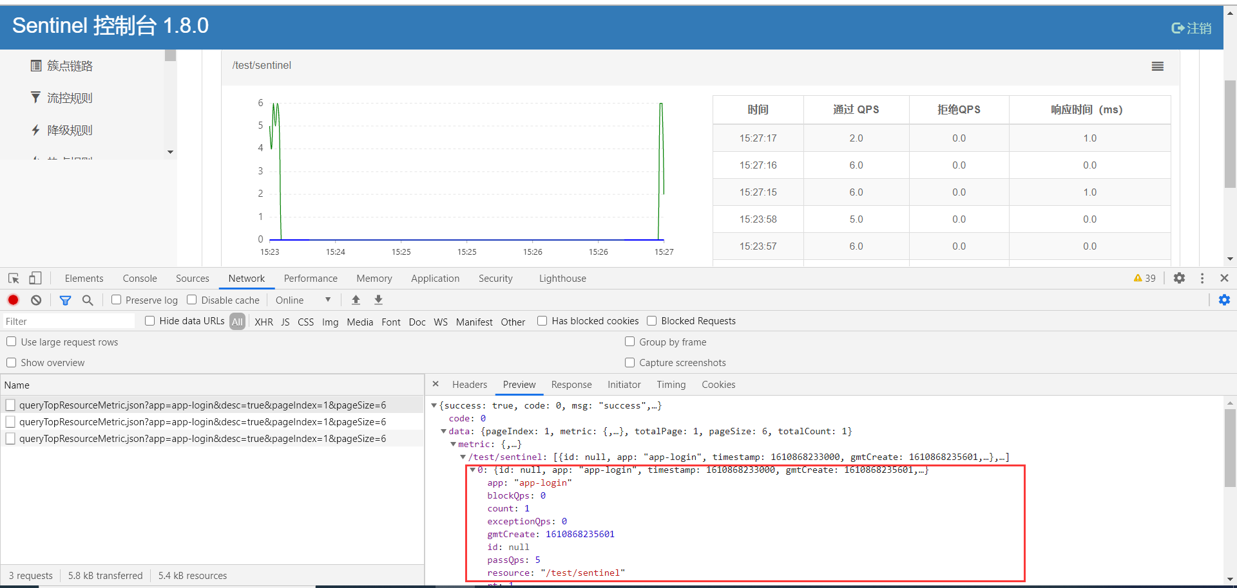Filter requests by XHR type
The width and height of the screenshot is (1237, 588).
(x=264, y=322)
